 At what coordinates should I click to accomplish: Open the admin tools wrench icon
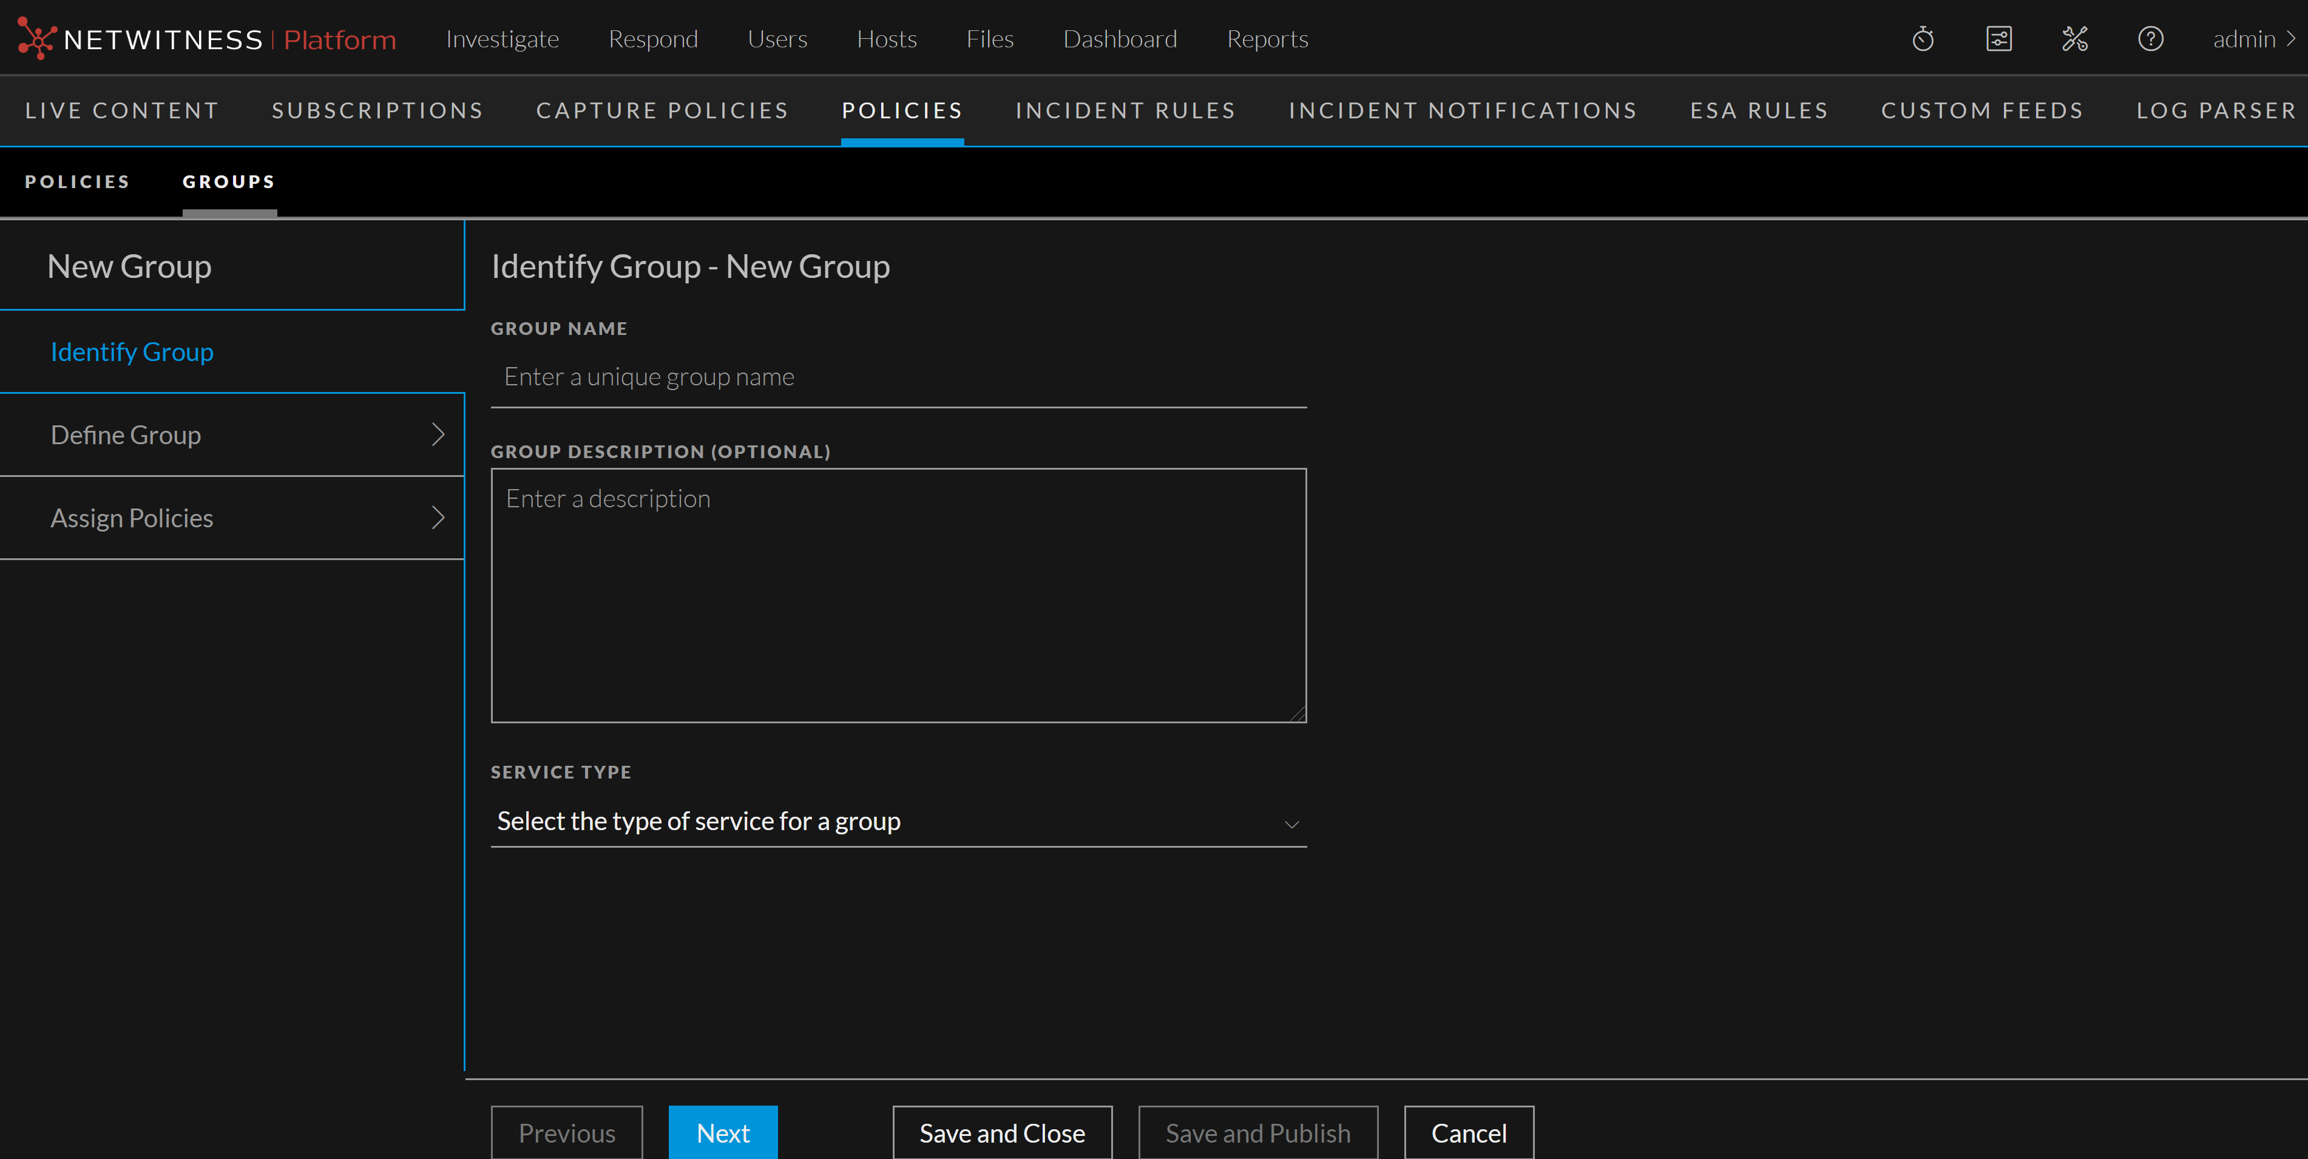[2074, 39]
